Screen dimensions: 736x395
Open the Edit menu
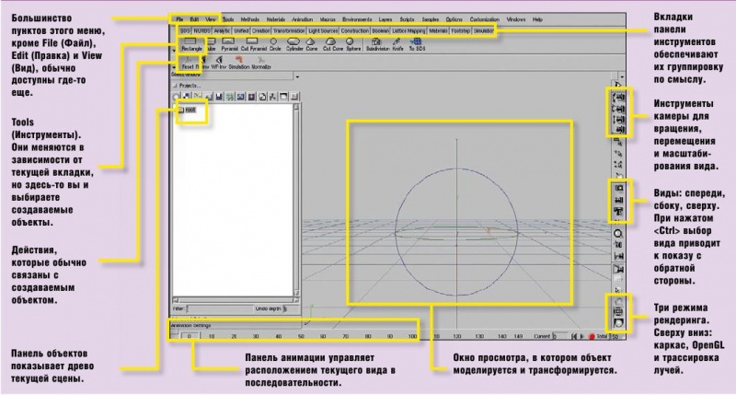194,19
